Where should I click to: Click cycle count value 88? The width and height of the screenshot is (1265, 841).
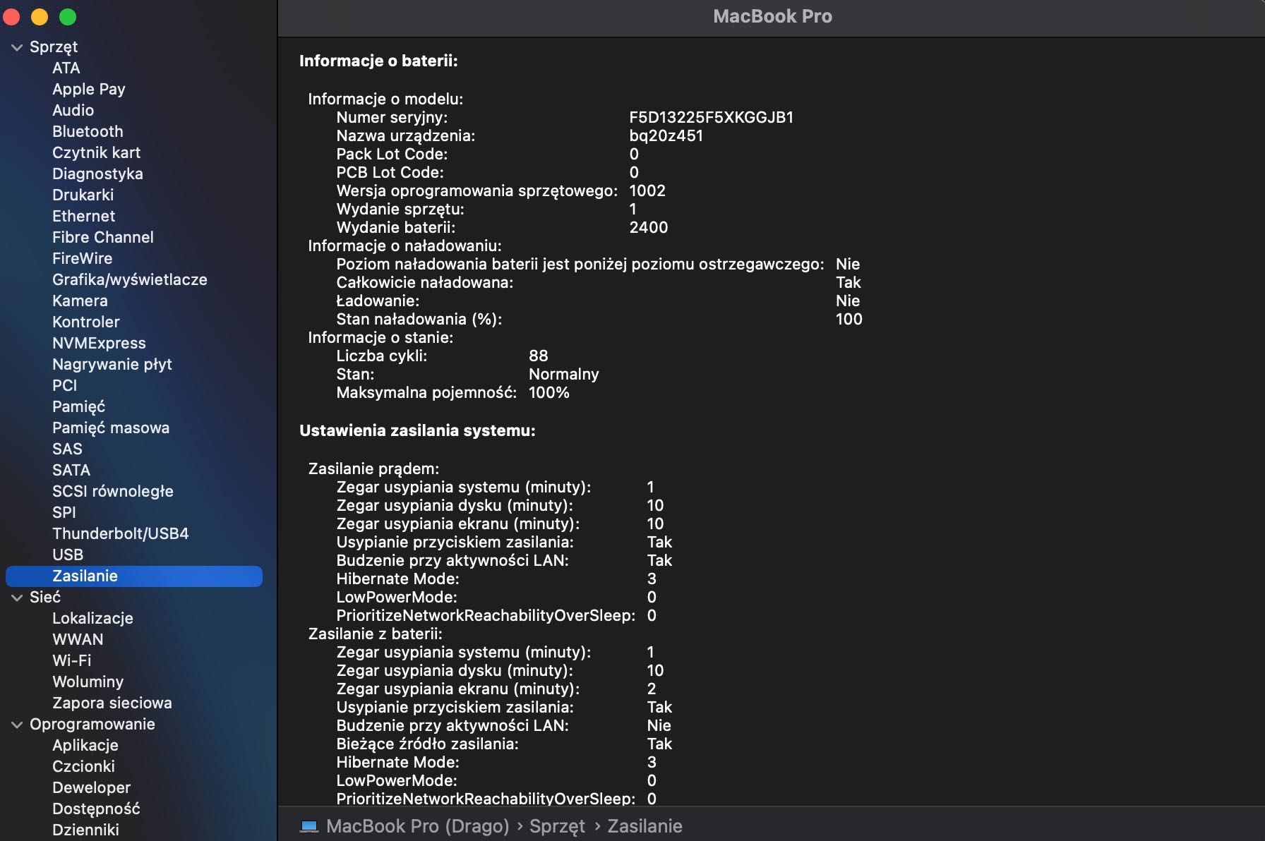pos(539,356)
